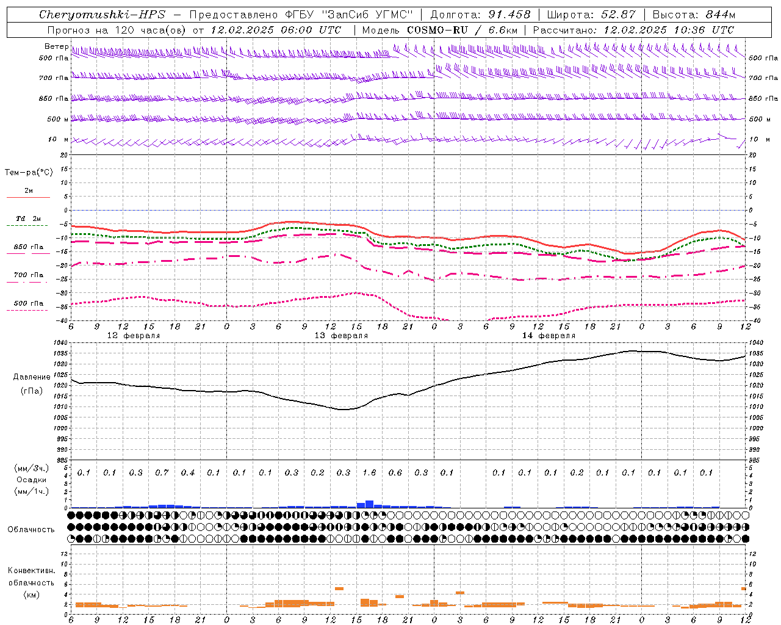The image size is (781, 625).
Task: Click the latitude value Широта: 52.87
Action: [x=591, y=15]
